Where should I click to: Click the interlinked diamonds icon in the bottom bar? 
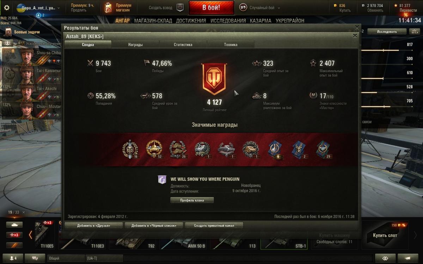click(385, 258)
